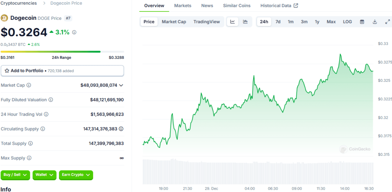Click the $1,563,966,623 trading volume value

pos(107,114)
